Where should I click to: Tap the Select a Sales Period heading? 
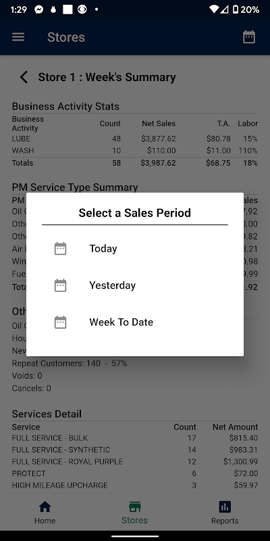click(134, 212)
